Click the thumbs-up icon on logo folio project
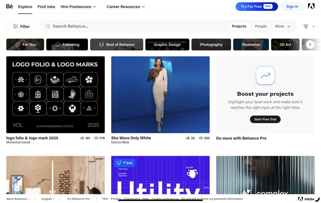This screenshot has height=203, width=321. (82, 138)
